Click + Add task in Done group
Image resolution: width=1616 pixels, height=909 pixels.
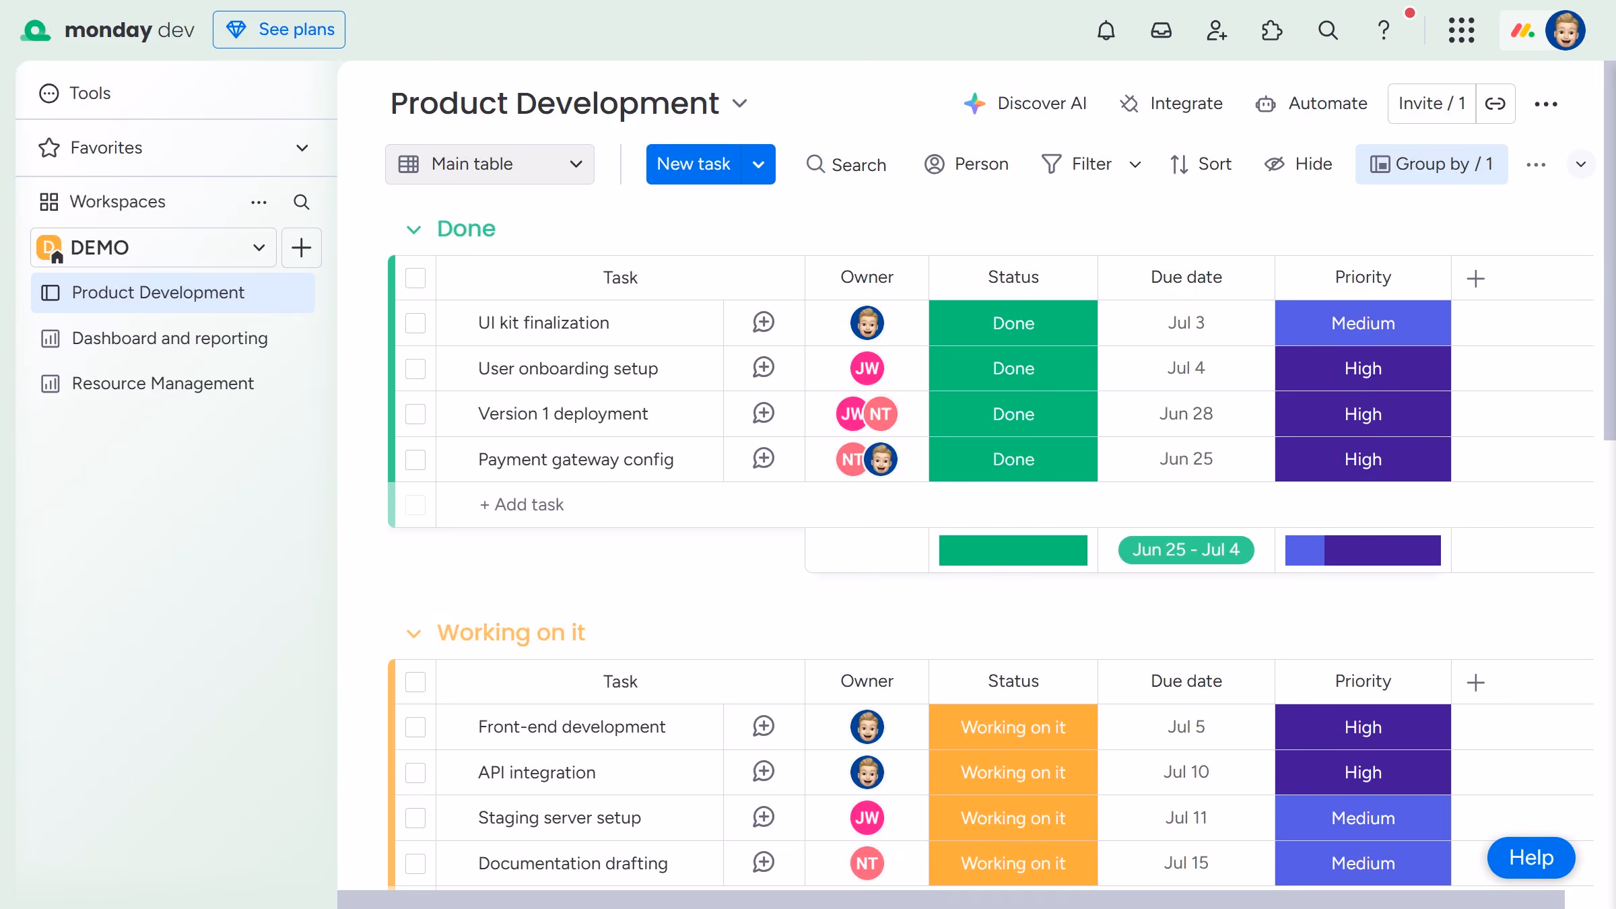point(521,504)
